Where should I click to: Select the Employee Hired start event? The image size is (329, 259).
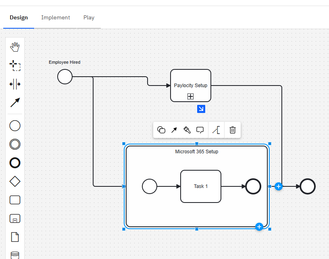pyautogui.click(x=65, y=77)
